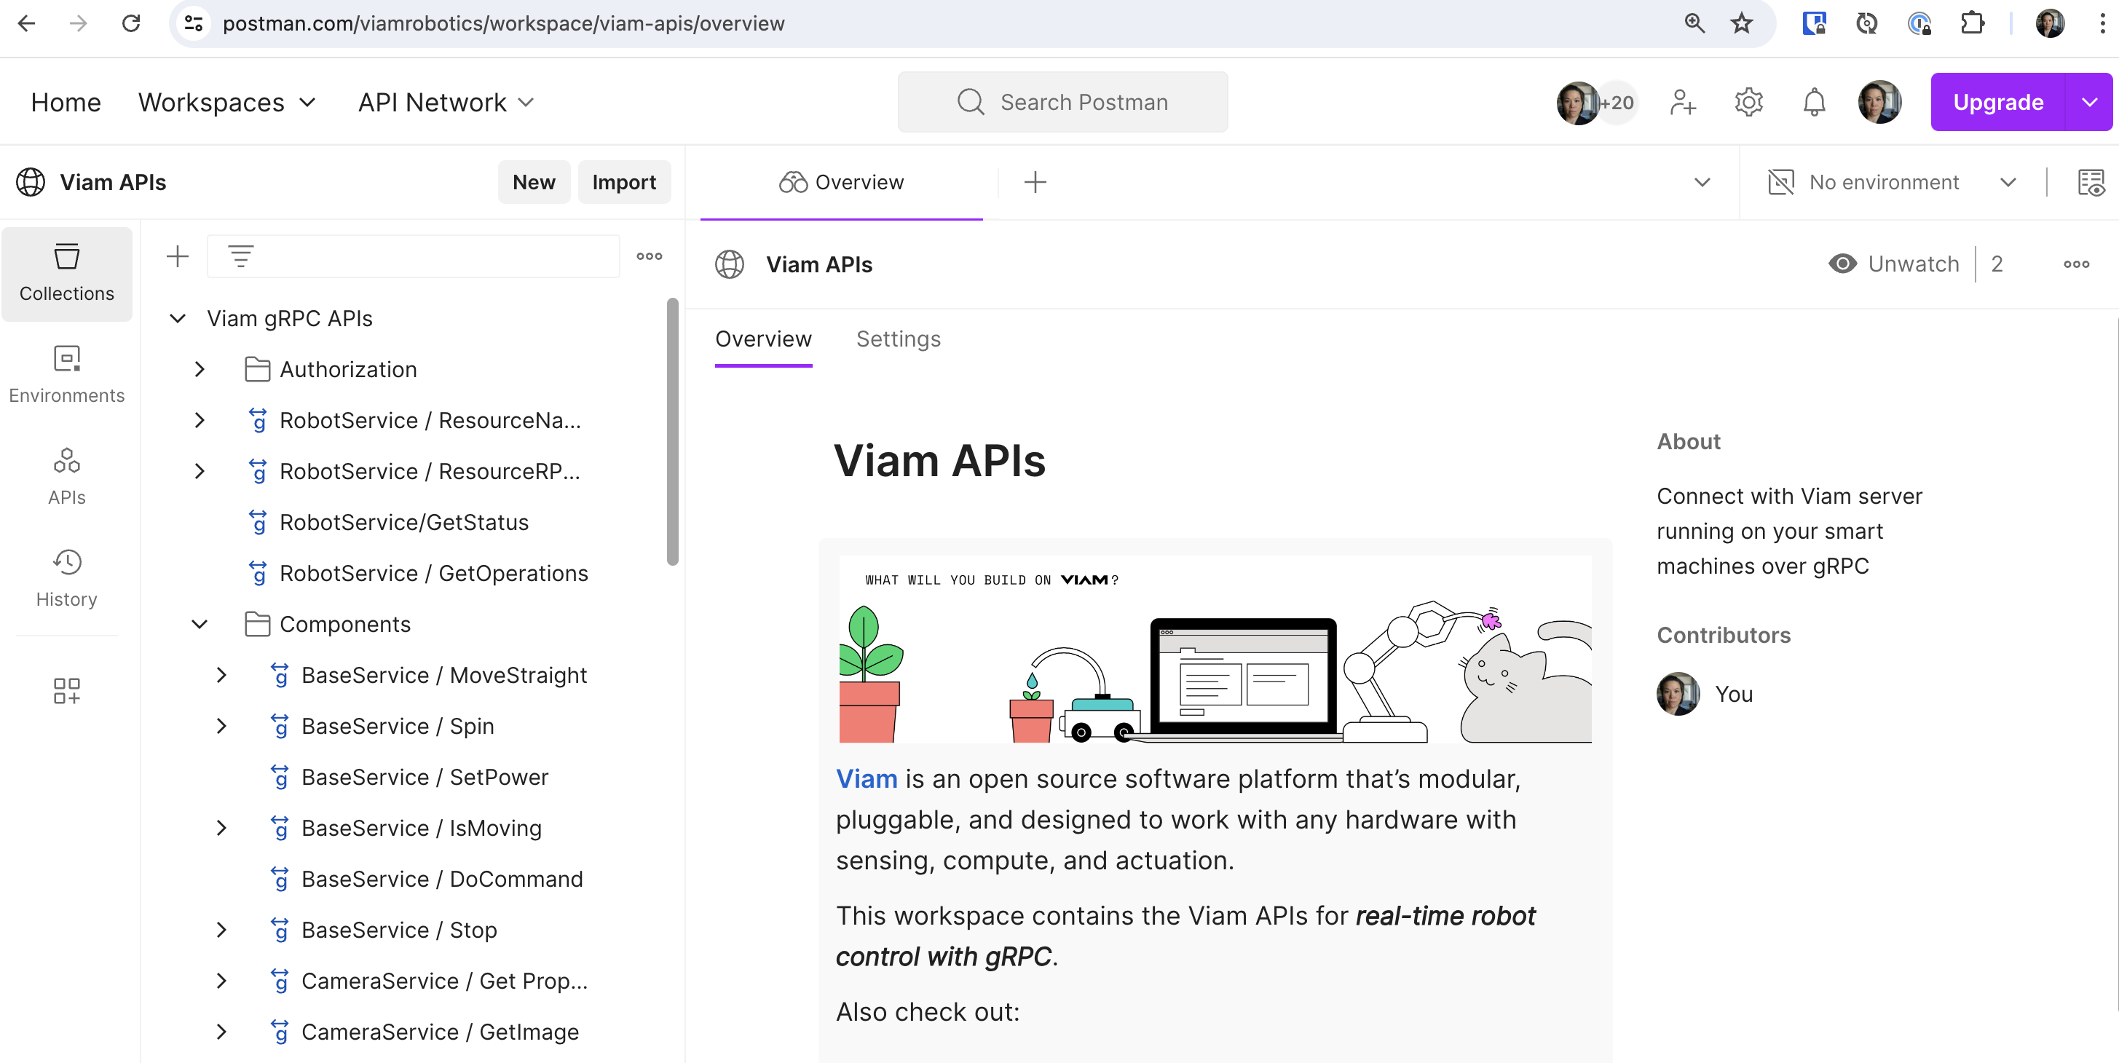Open the API Network dropdown menu
Screen dimensions: 2119x1063
pyautogui.click(x=446, y=102)
